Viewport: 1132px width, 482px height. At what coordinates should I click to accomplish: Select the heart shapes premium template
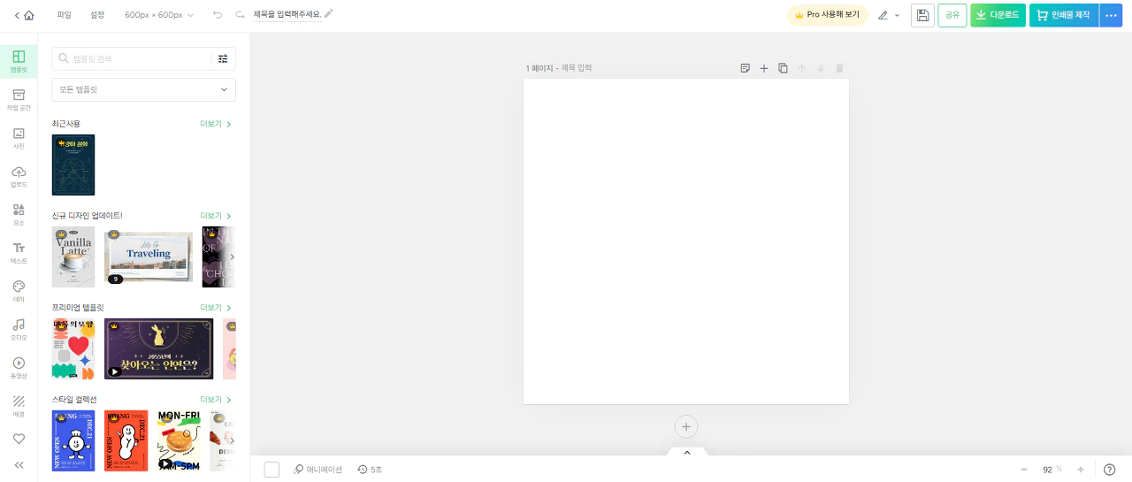point(73,348)
